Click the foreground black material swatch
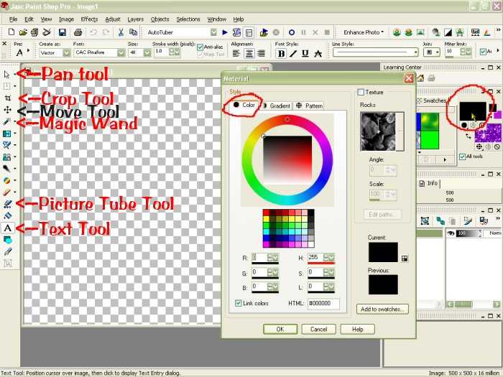This screenshot has height=377, width=503. pos(473,111)
